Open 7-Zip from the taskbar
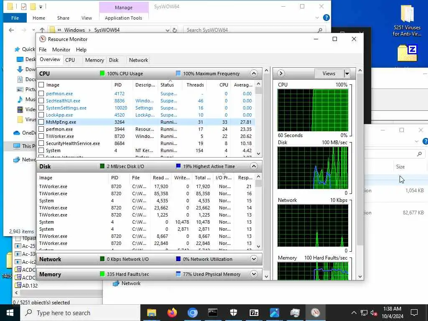This screenshot has width=428, height=321. (254, 313)
